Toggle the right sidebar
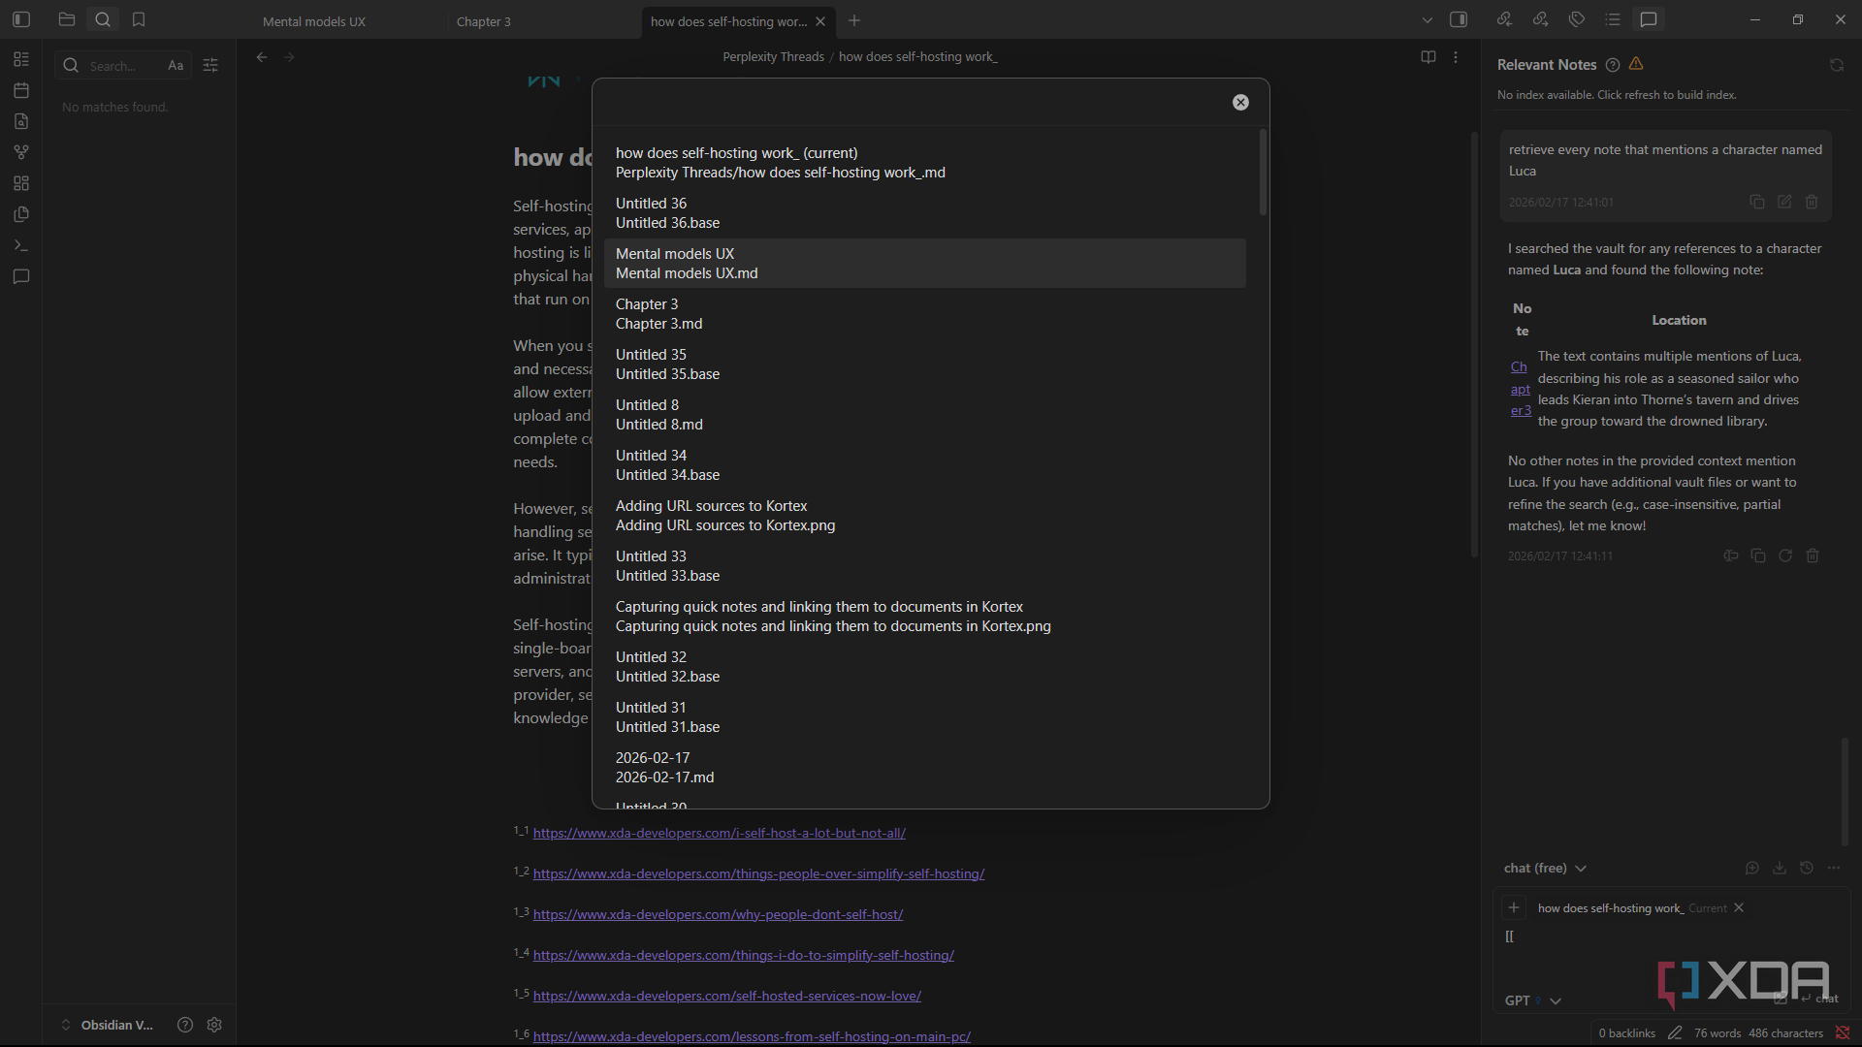Image resolution: width=1862 pixels, height=1047 pixels. [x=1459, y=19]
